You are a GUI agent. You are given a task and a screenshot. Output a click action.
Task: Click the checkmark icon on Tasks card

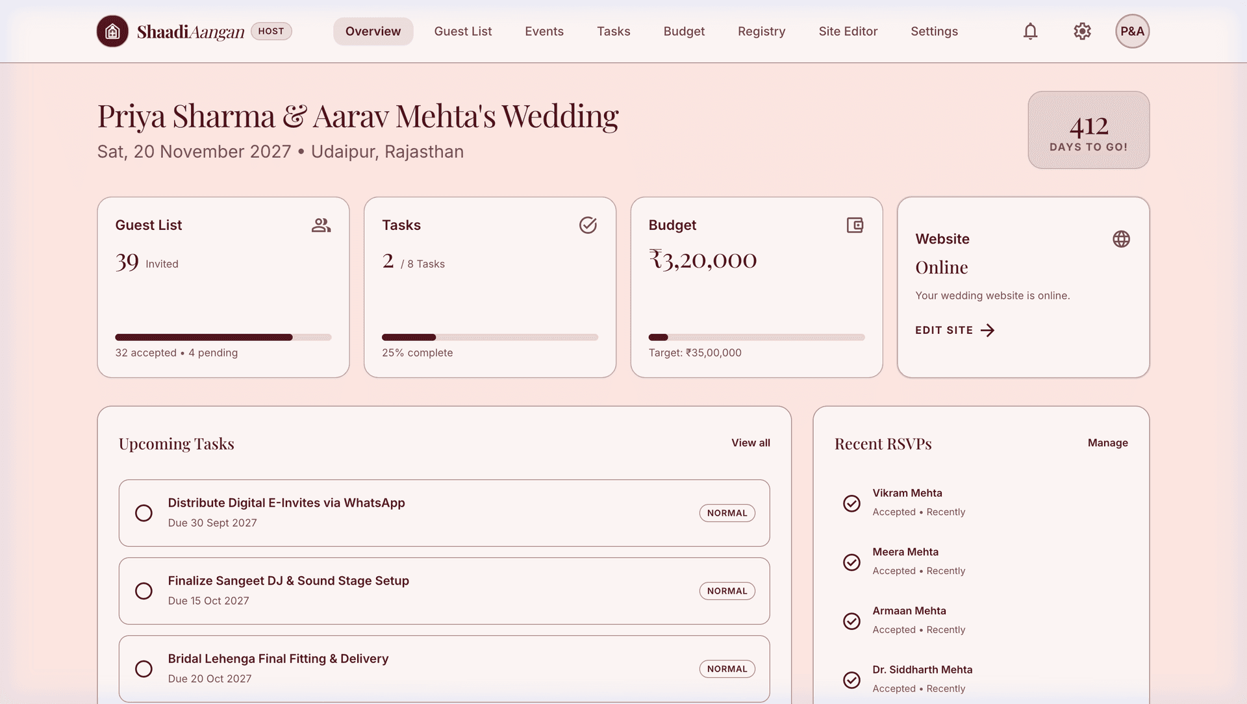[x=588, y=225]
